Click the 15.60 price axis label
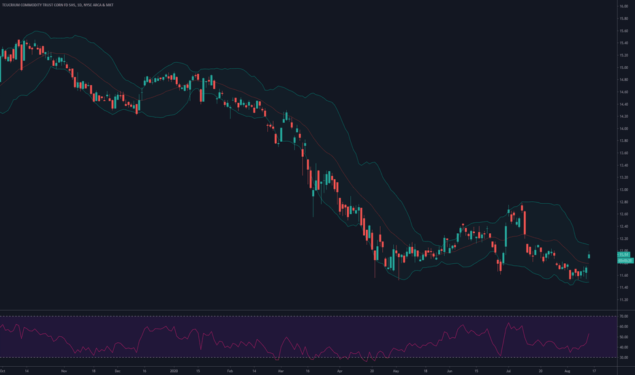635x375 pixels. pos(623,31)
